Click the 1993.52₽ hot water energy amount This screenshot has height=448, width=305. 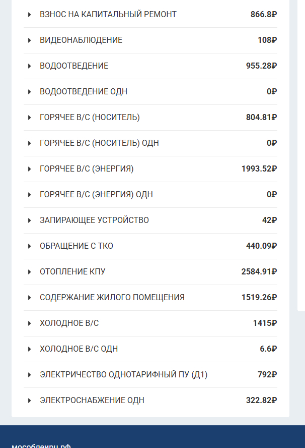(x=259, y=169)
